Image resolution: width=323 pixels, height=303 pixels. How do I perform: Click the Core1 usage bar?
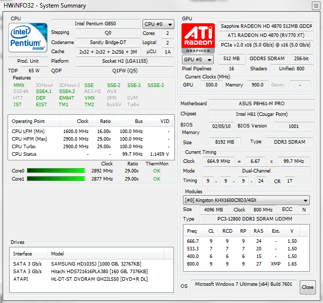[56, 179]
